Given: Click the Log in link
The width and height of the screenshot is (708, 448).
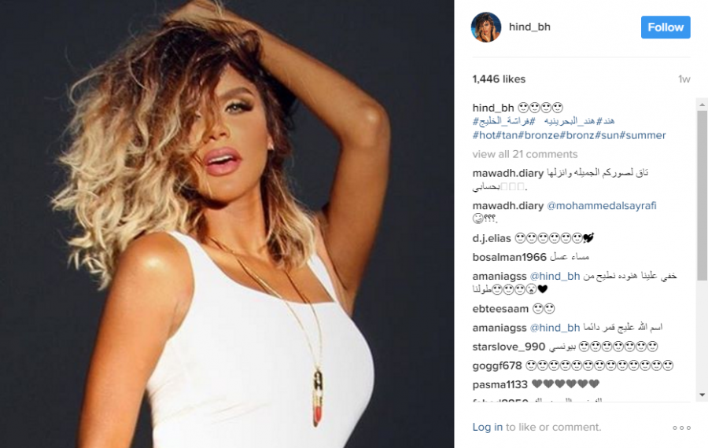Looking at the screenshot, I should click(x=487, y=428).
